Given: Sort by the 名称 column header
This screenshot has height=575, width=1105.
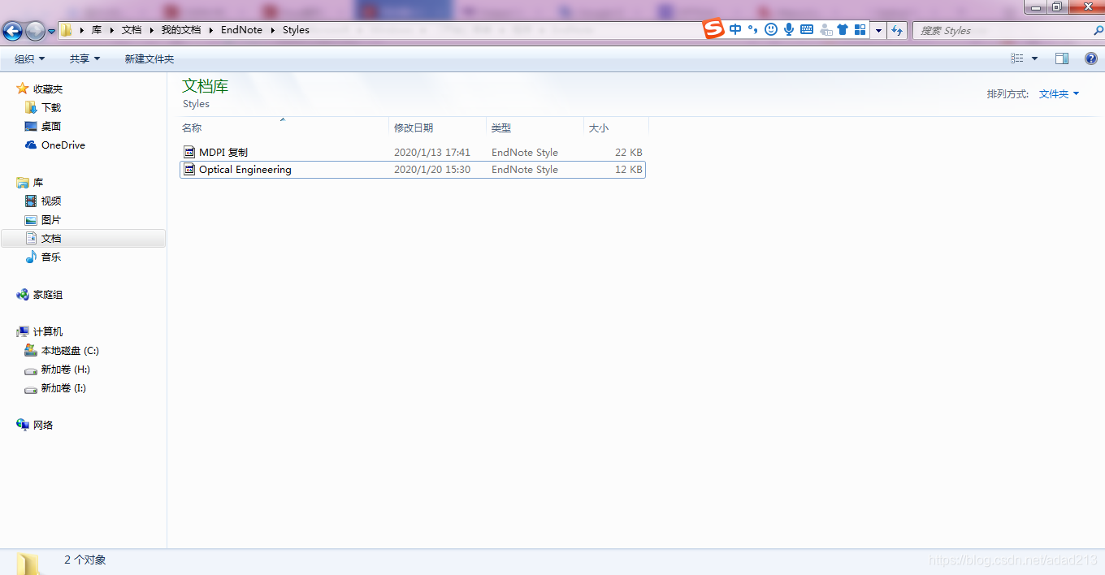Looking at the screenshot, I should coord(283,128).
